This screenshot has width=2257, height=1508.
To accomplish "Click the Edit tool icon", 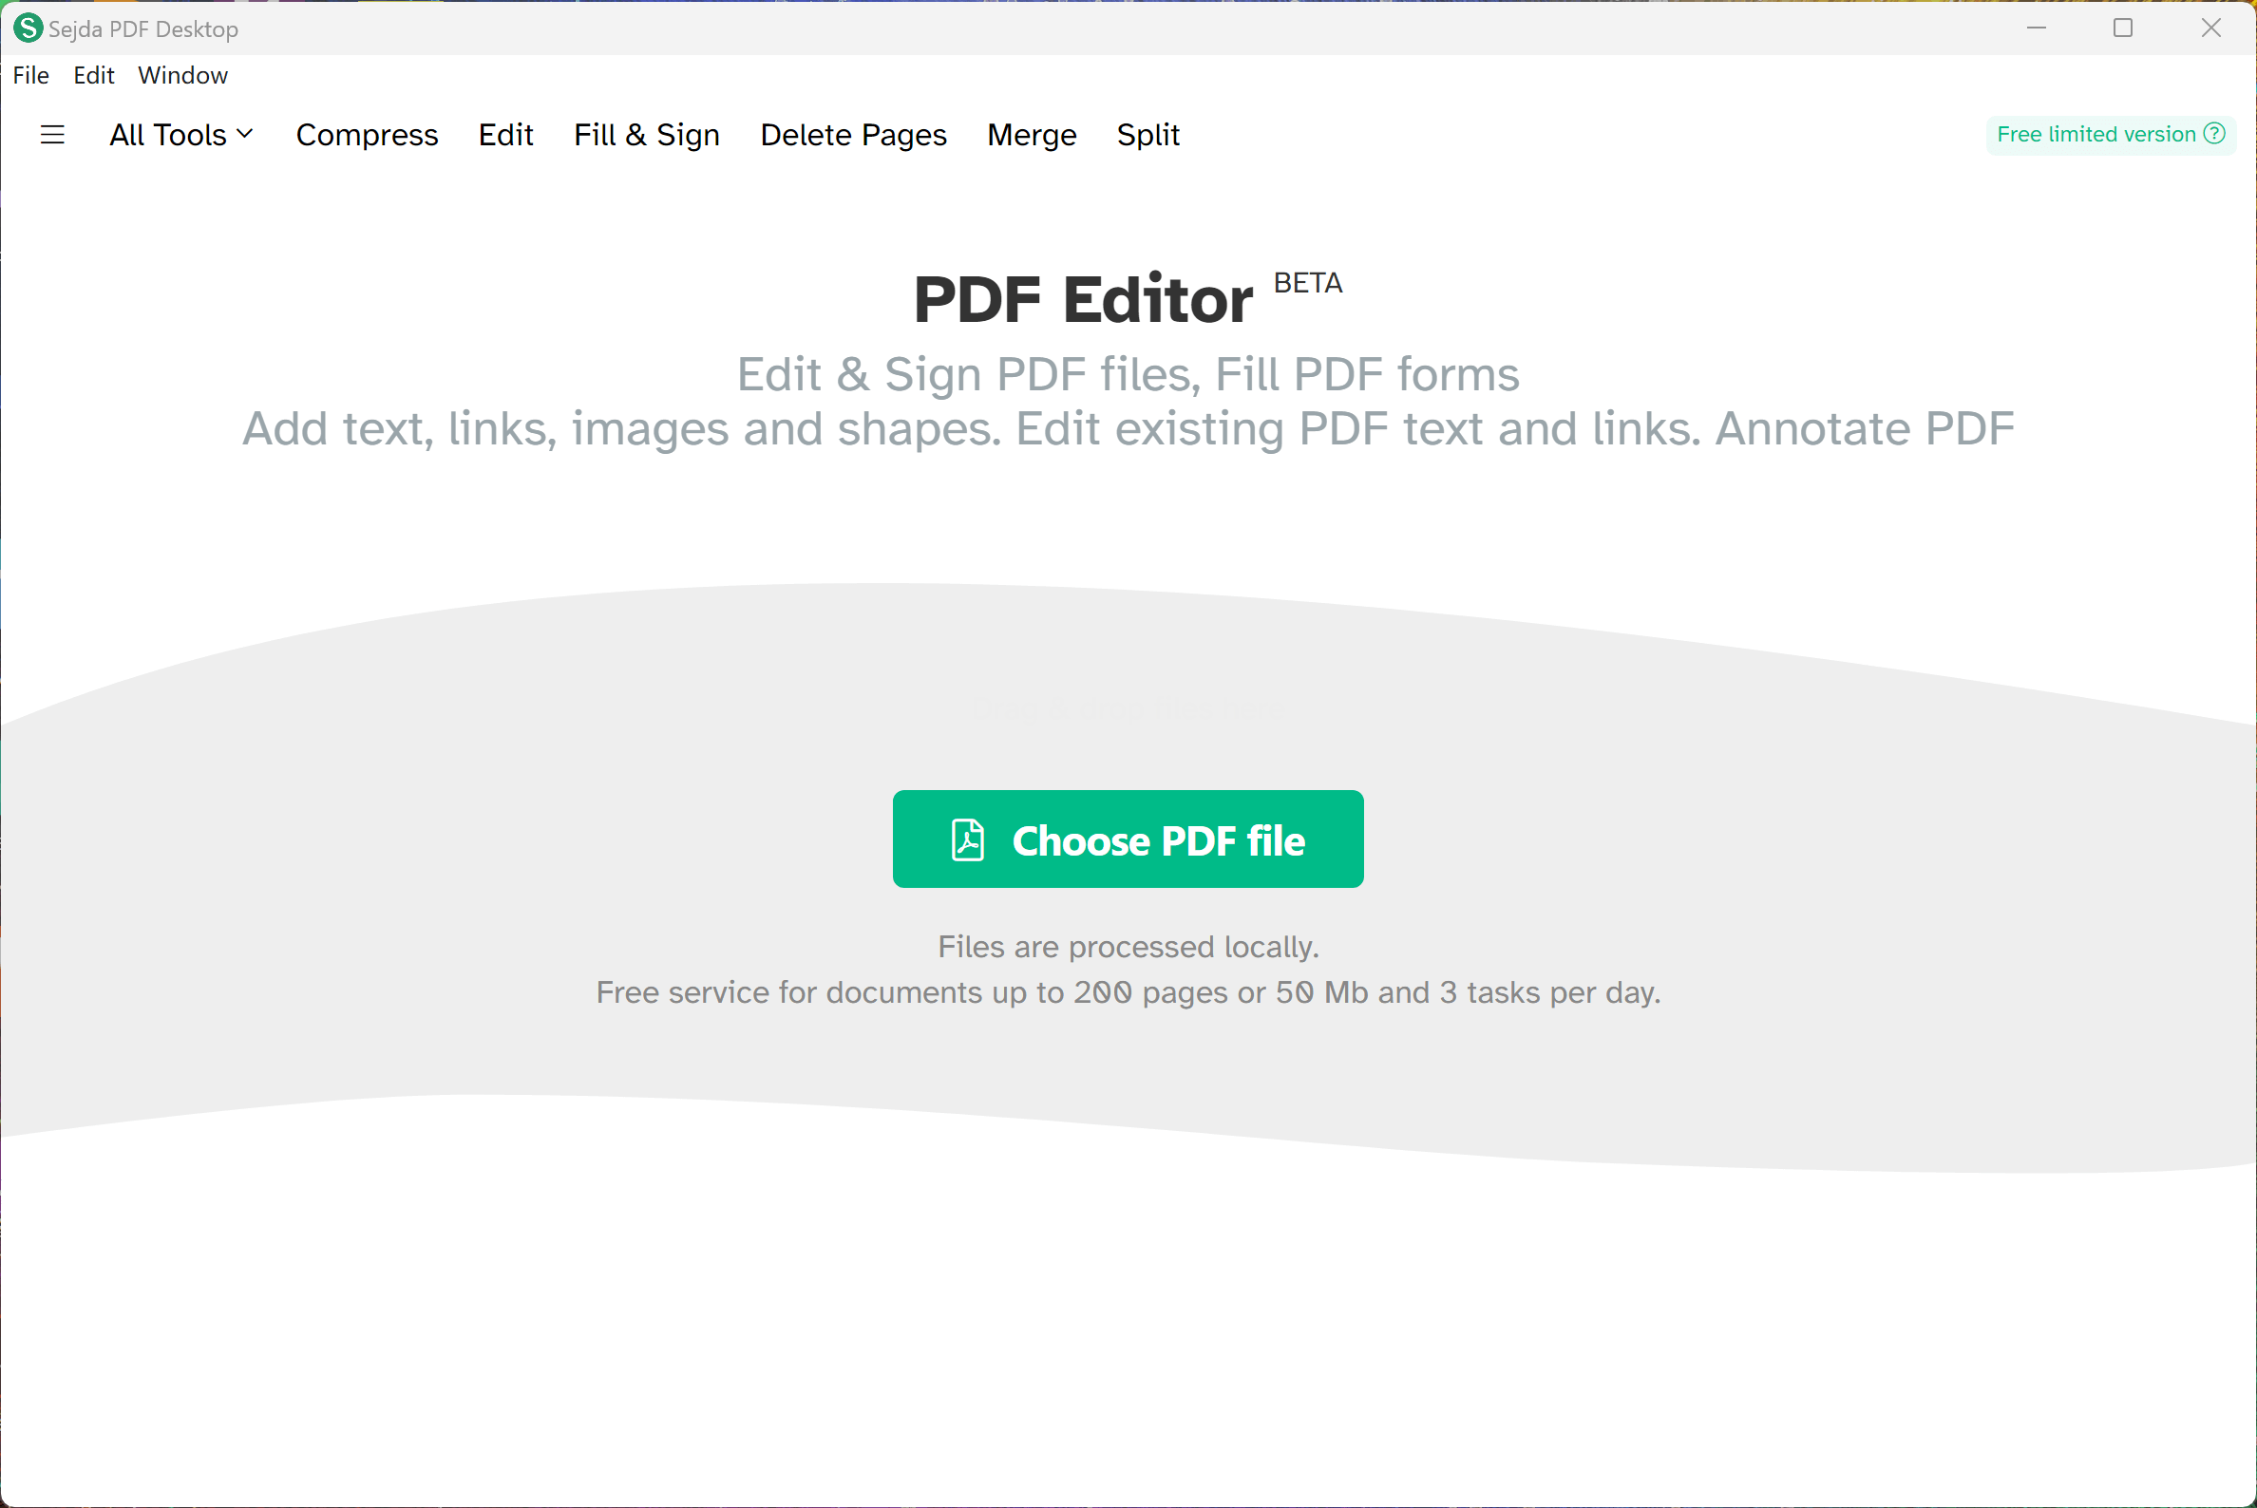I will [506, 135].
